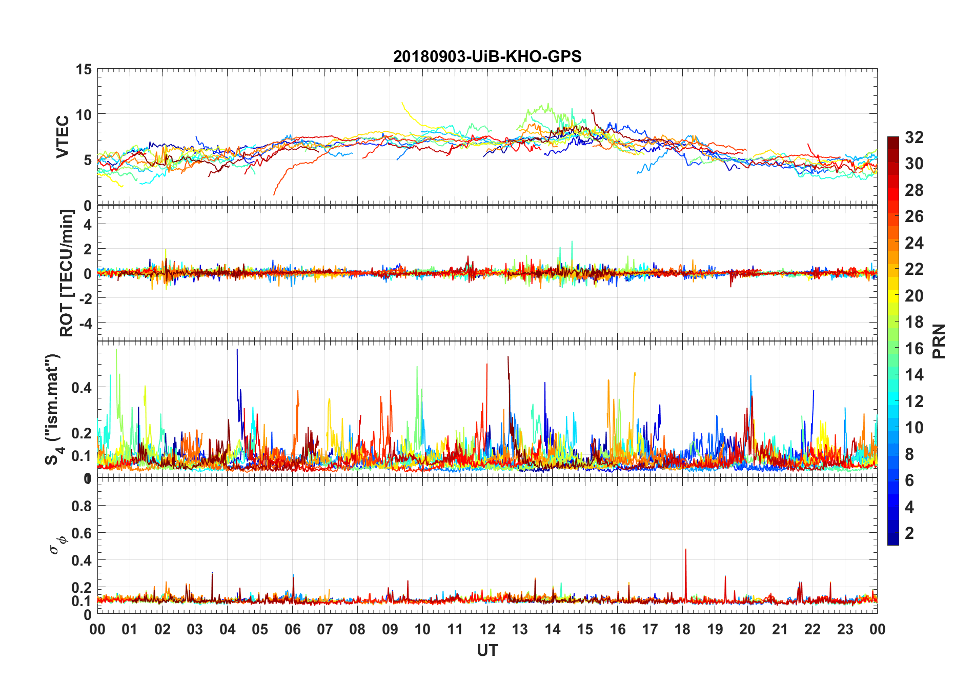Select the 12 hour tick on UT axis
975x682 pixels.
point(488,629)
